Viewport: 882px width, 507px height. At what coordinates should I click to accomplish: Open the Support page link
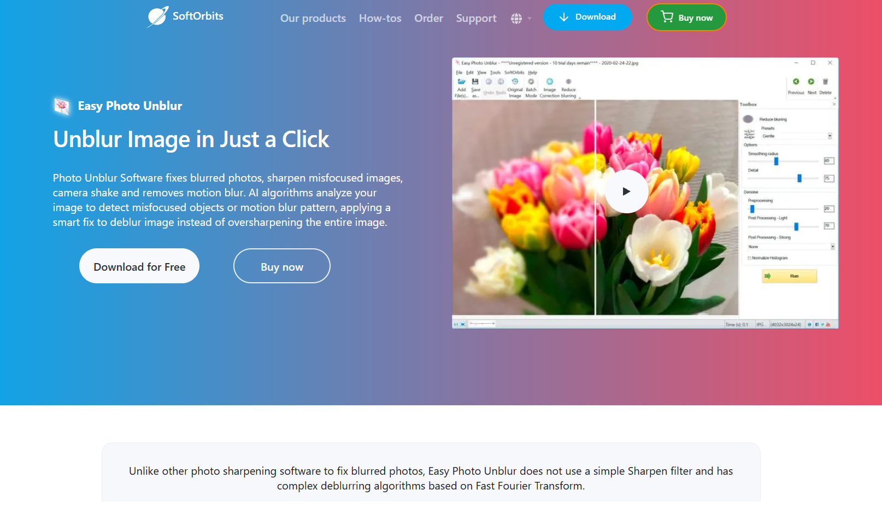point(477,18)
